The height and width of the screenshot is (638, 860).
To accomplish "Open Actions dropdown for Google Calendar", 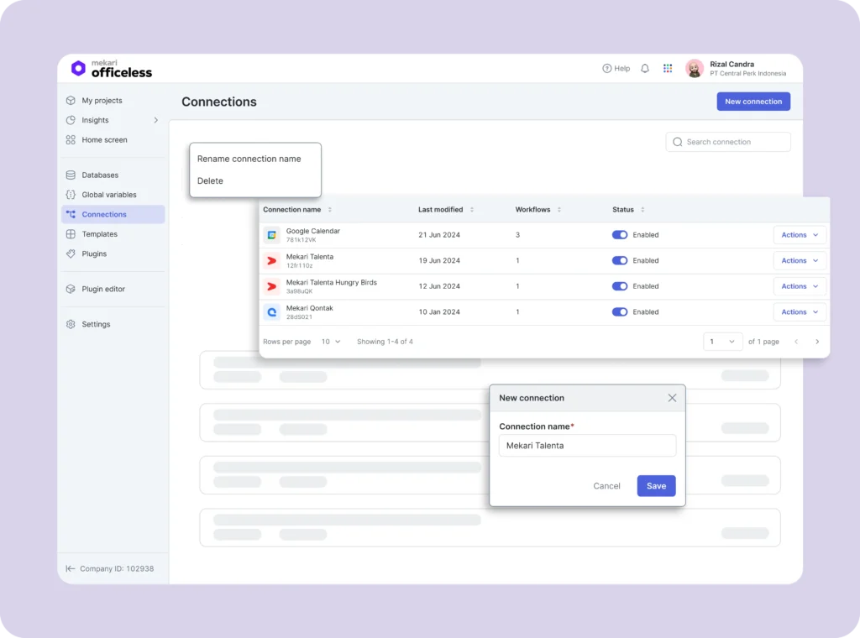I will point(800,234).
